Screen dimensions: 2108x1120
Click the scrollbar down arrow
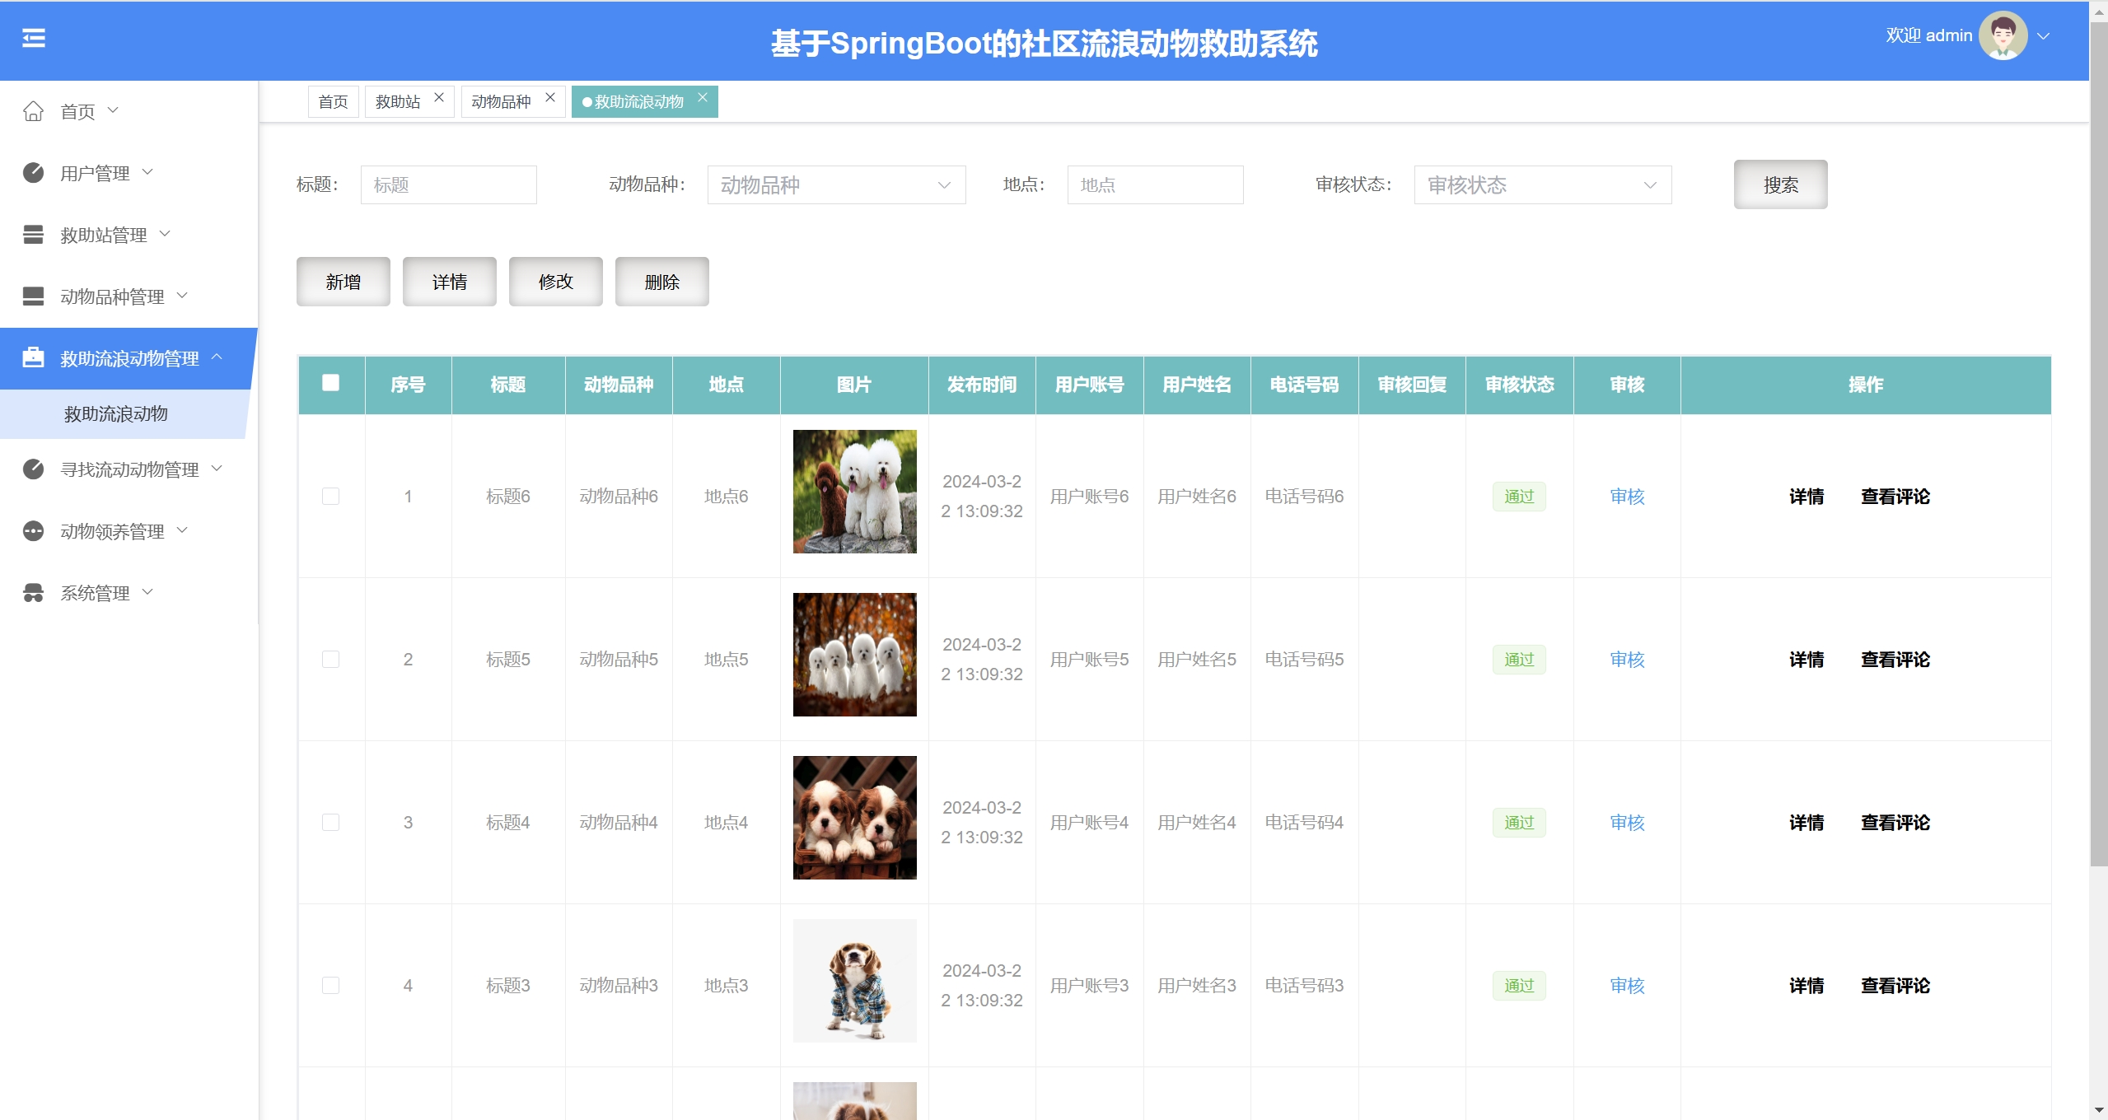click(2099, 1111)
